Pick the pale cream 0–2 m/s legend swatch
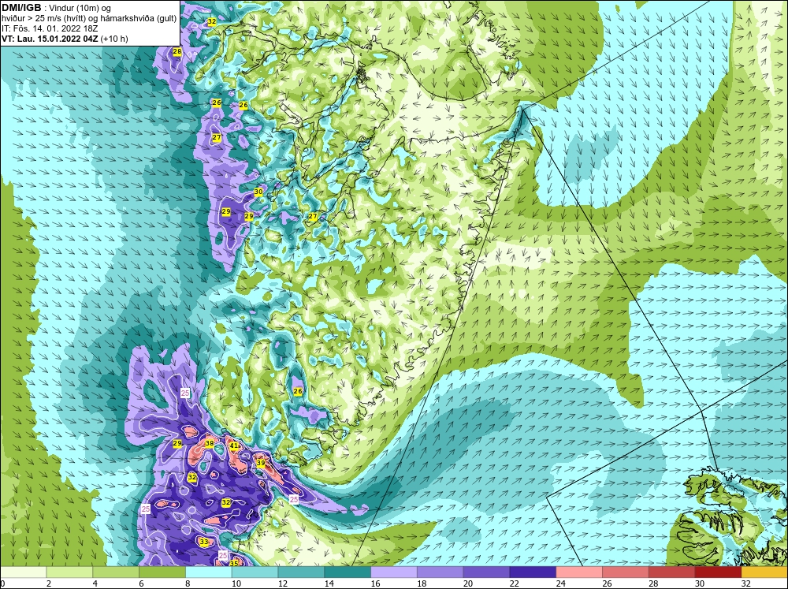This screenshot has width=788, height=589. (23, 572)
